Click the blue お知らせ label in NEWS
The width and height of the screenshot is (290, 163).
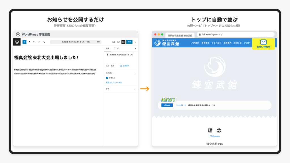point(167,105)
